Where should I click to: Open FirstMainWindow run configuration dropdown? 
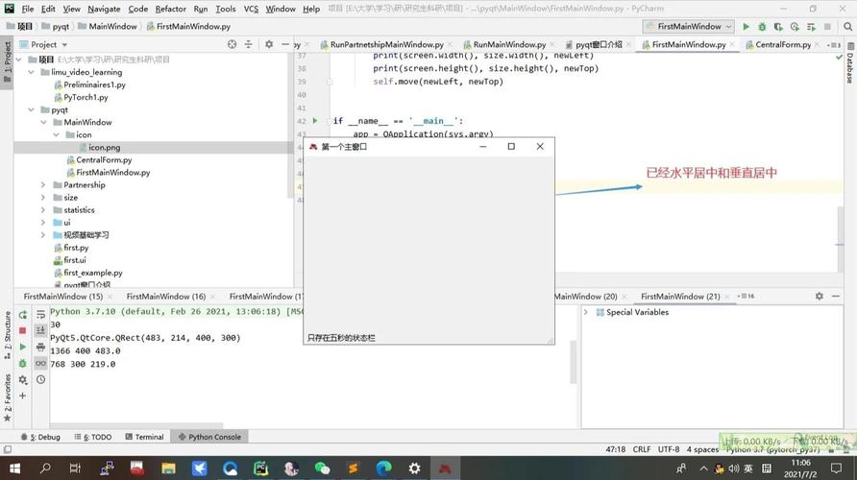point(689,26)
